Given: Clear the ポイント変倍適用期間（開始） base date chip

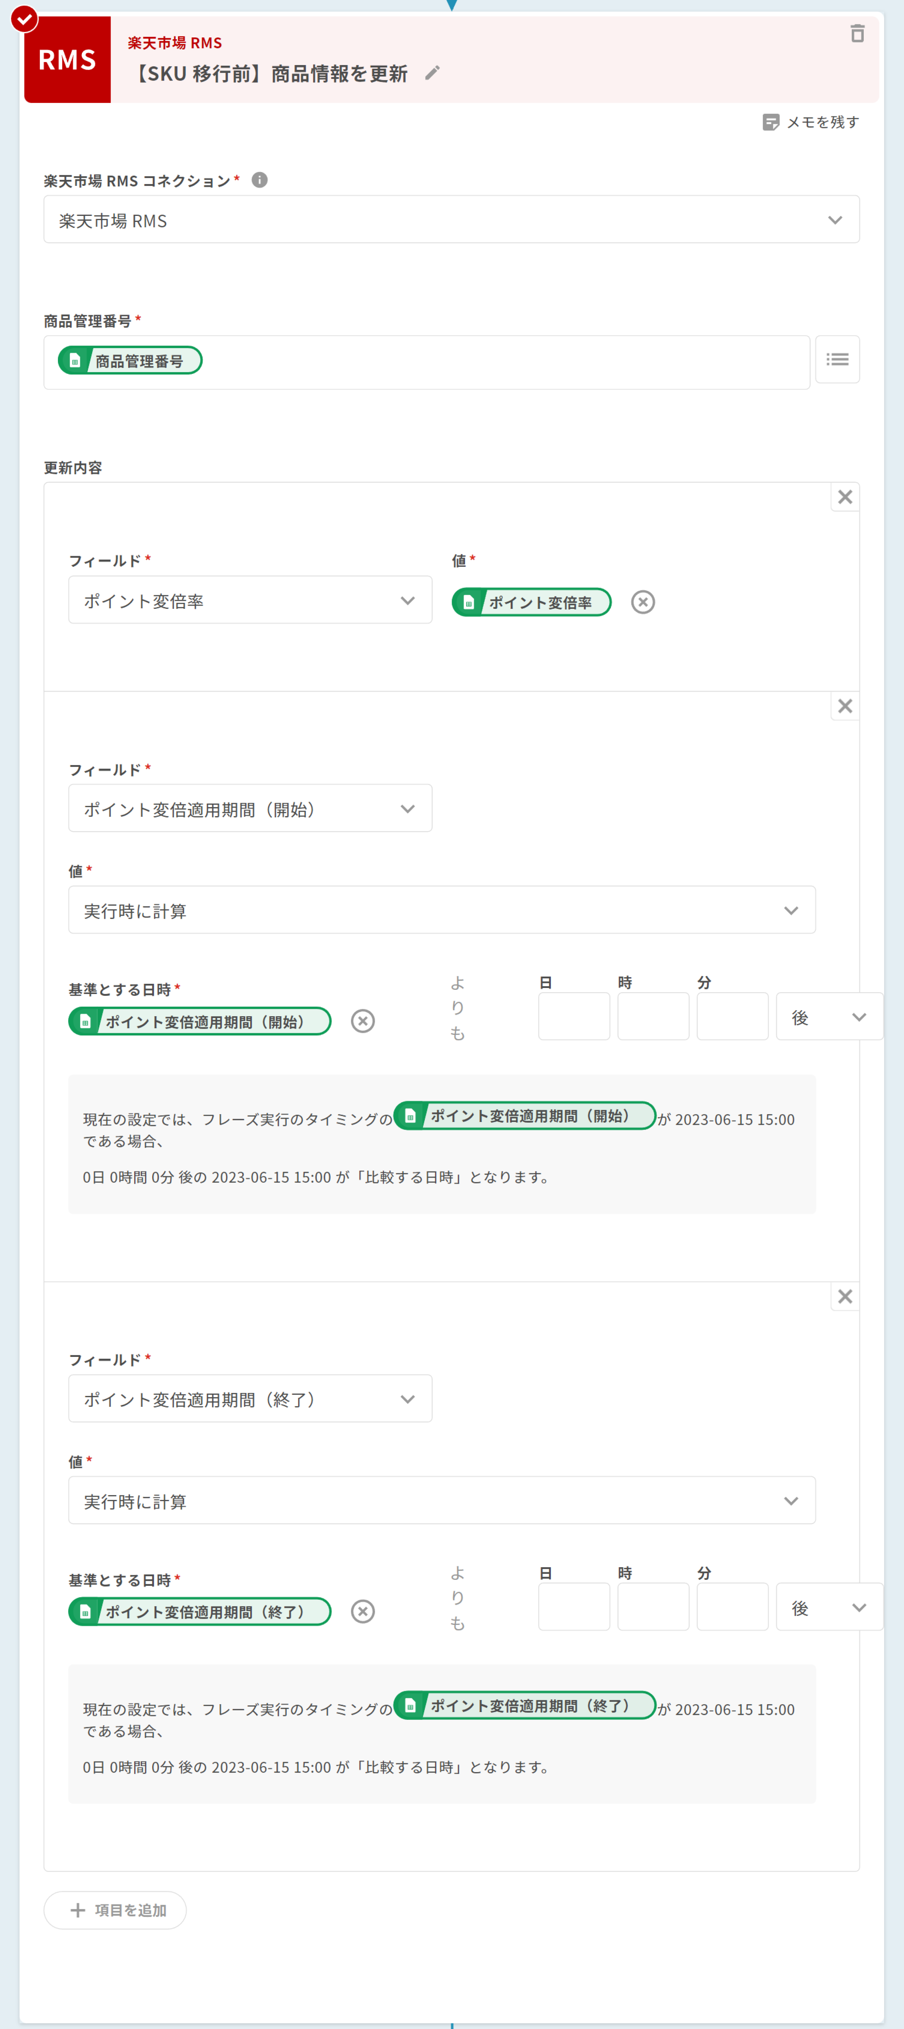Looking at the screenshot, I should 362,1022.
